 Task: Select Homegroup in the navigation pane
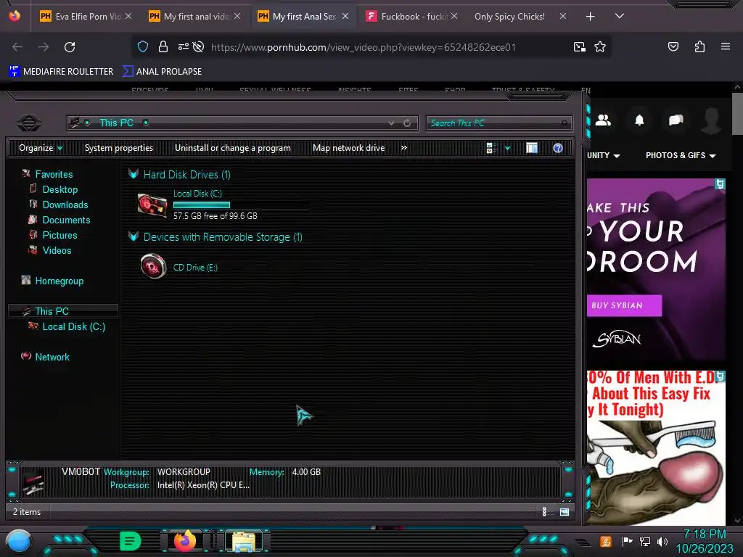[59, 281]
